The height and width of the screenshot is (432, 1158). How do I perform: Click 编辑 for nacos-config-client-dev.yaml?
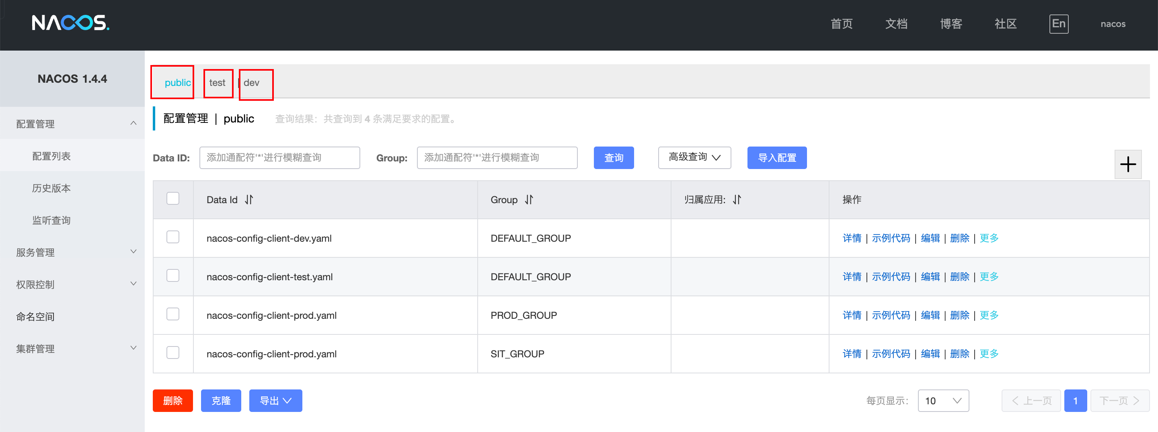(930, 238)
